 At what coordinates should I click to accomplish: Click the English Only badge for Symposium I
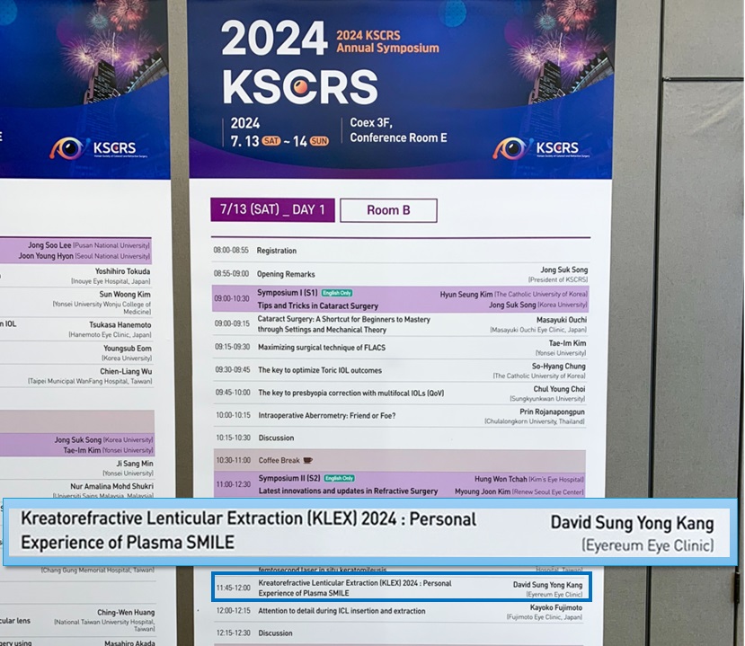click(x=337, y=293)
